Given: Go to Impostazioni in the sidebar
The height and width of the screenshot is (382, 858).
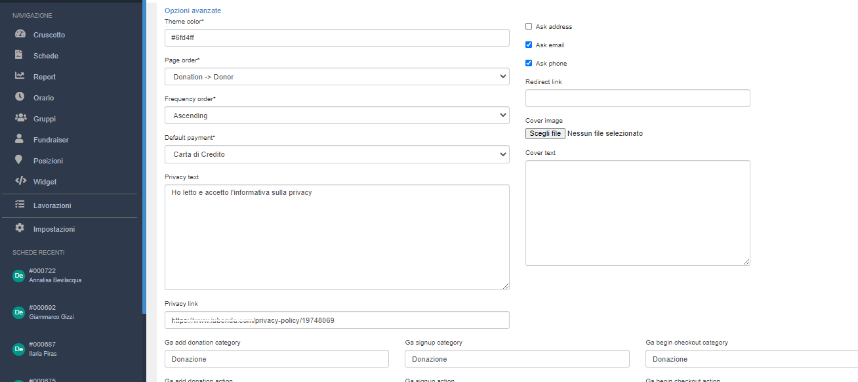Looking at the screenshot, I should click(54, 229).
